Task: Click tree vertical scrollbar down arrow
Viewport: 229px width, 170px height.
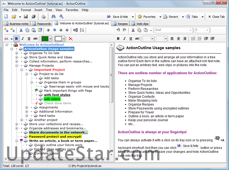Action: 112,155
